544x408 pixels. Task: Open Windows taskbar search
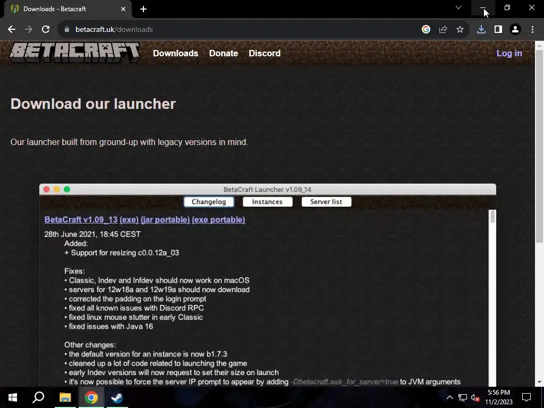coord(38,397)
